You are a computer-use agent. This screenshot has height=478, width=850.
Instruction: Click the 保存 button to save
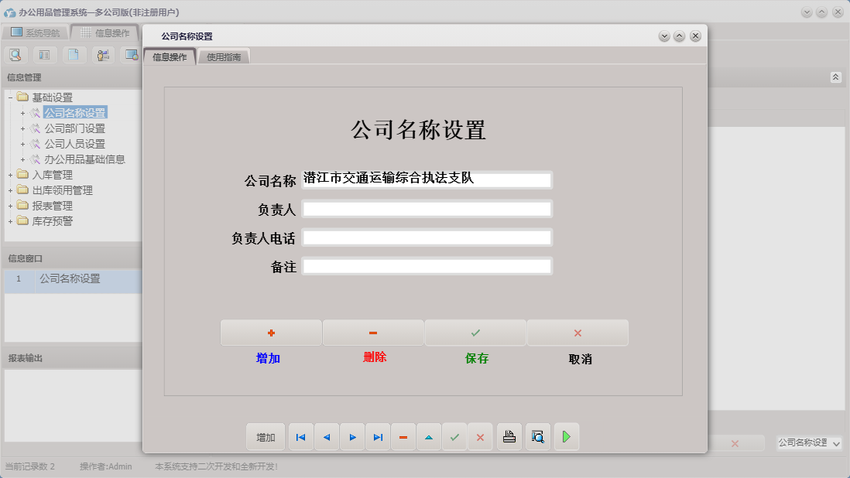tap(475, 332)
